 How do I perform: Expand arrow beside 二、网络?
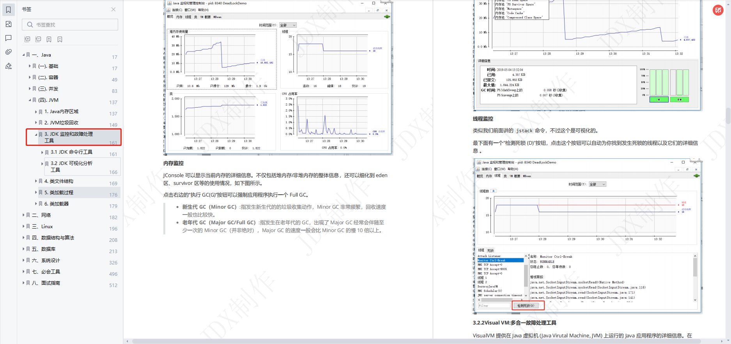23,215
